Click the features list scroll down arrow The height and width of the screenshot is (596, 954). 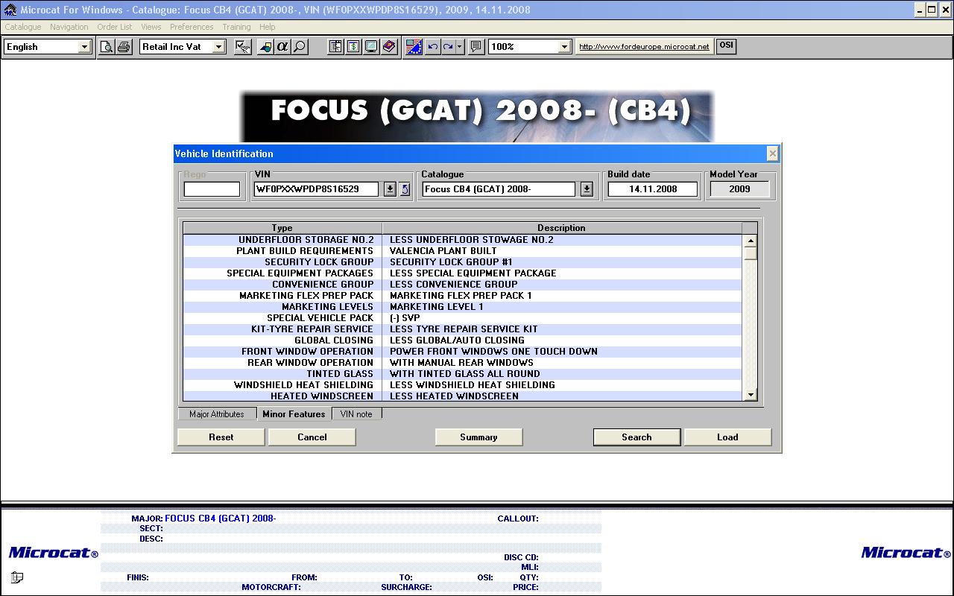(x=751, y=395)
